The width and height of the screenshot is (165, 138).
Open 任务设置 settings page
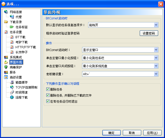tap(16, 32)
